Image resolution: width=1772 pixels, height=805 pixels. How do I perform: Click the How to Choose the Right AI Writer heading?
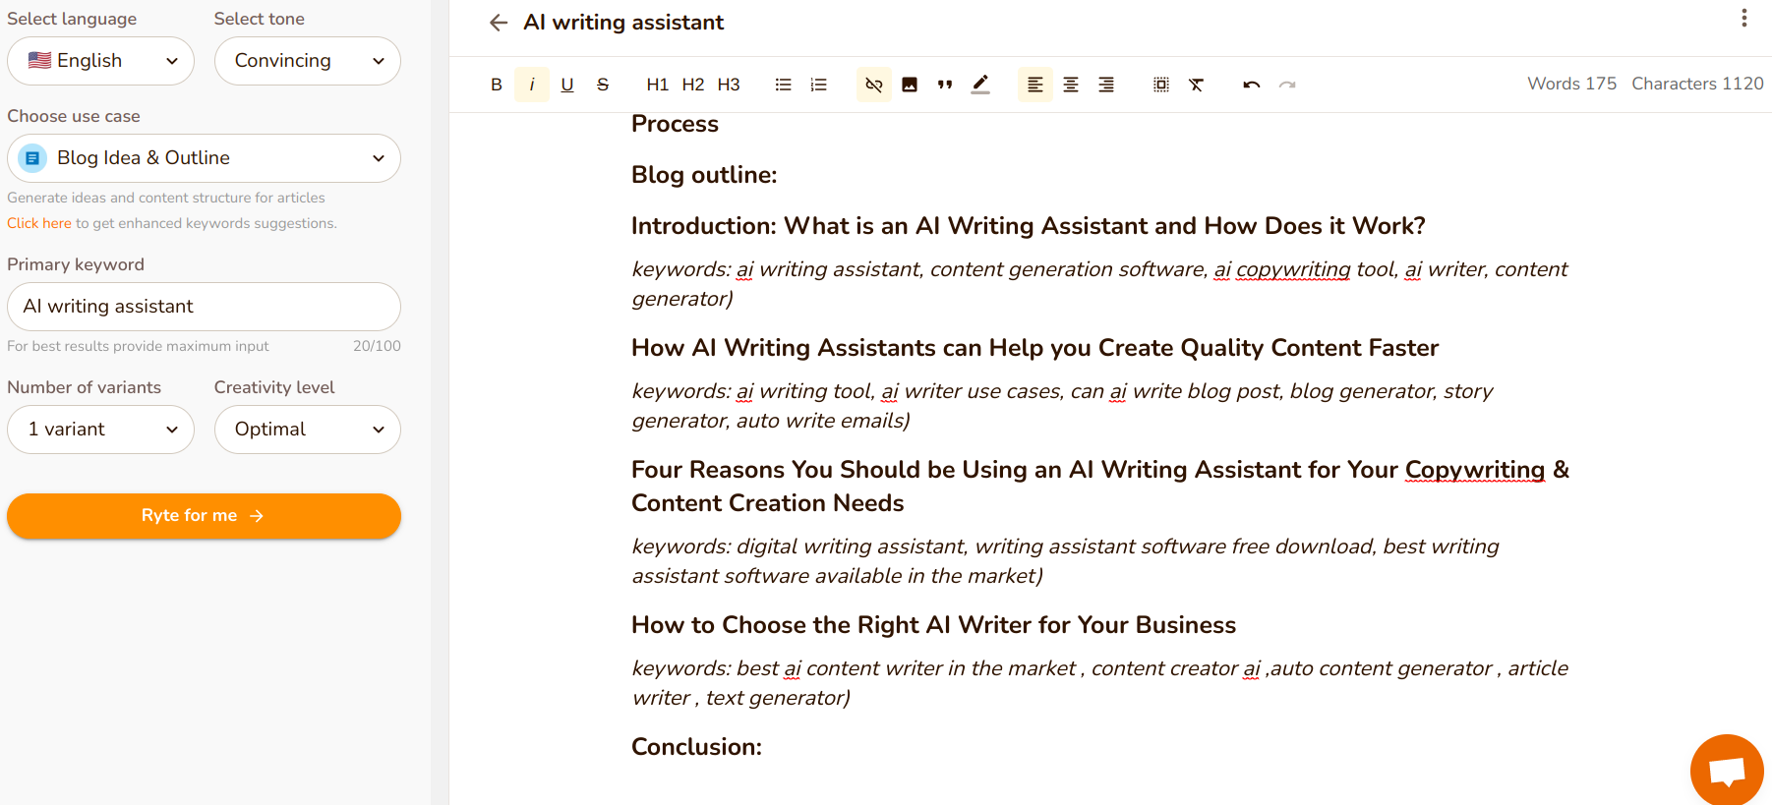tap(933, 625)
